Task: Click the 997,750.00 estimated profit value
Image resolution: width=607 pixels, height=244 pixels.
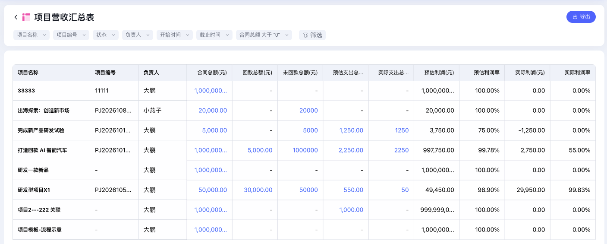Action: tap(438, 150)
